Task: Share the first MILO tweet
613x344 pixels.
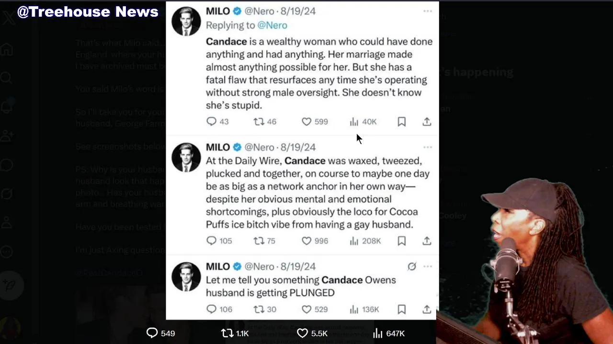Action: point(427,122)
